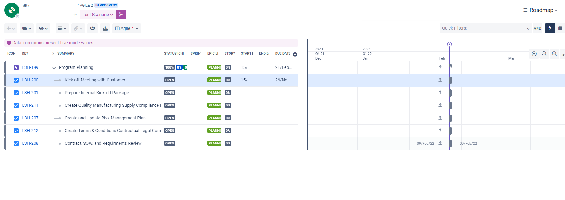Click the export upload icon in toolbar
This screenshot has height=200, width=565.
[x=105, y=28]
